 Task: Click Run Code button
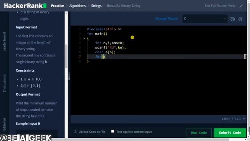199,133
